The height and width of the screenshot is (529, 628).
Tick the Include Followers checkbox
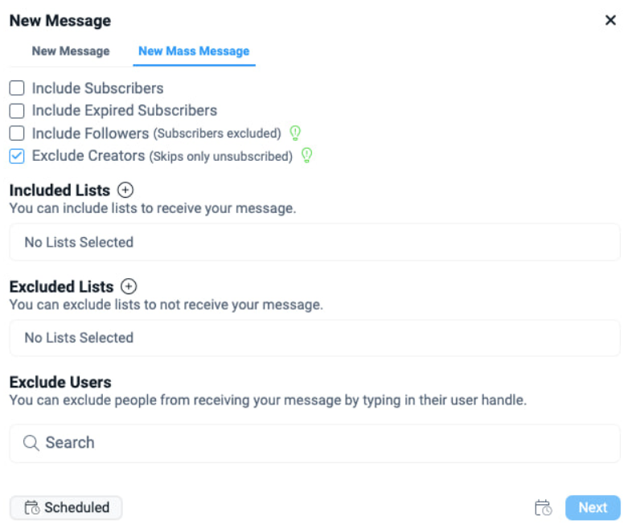point(17,133)
